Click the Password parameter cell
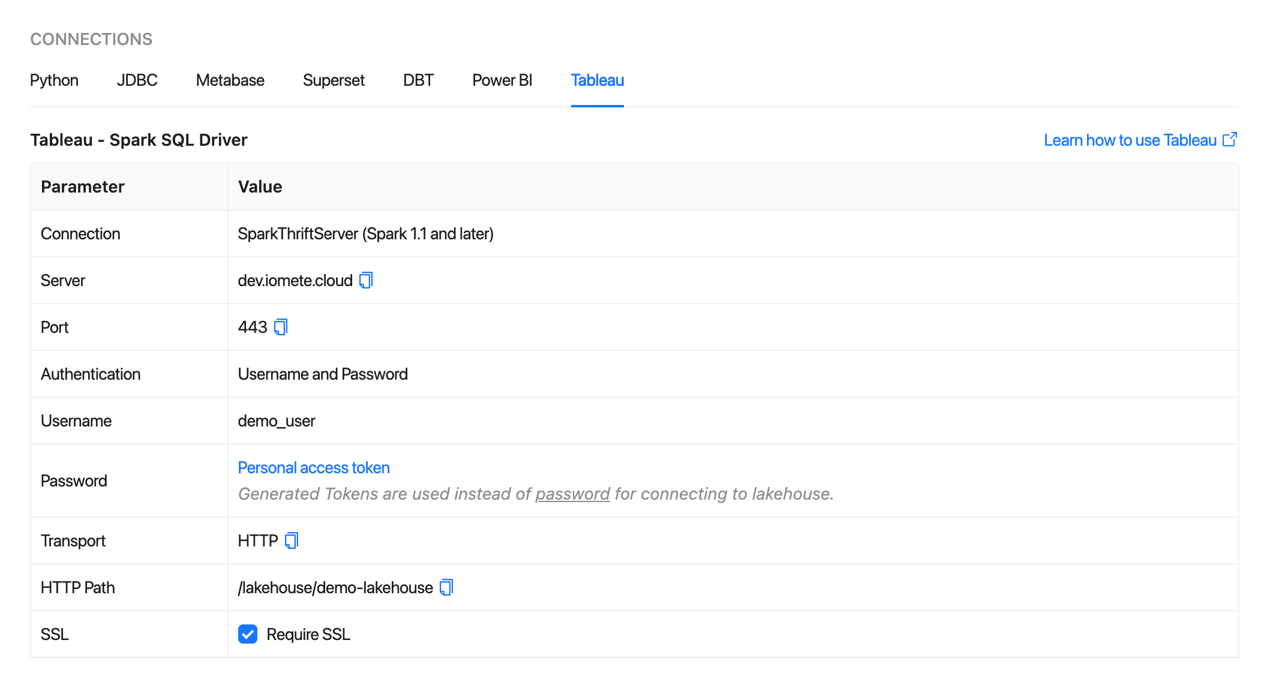1273x691 pixels. click(129, 480)
